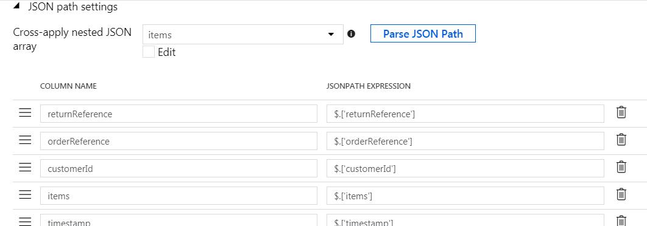
Task: Click the drag handle beside customerId
Action: tap(25, 167)
